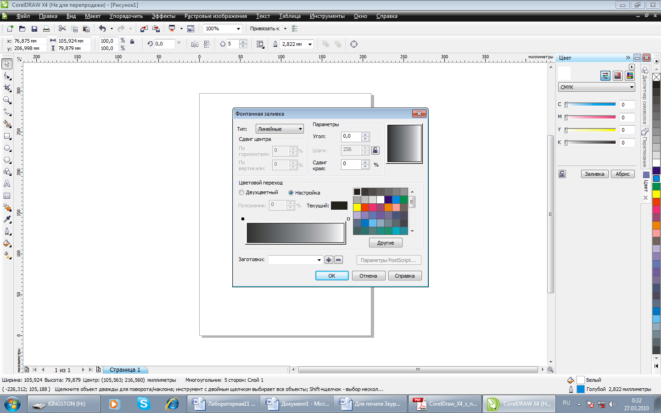Viewport: 661px width, 413px height.
Task: Expand the application launcher dropdown arrow
Action: 181,28
